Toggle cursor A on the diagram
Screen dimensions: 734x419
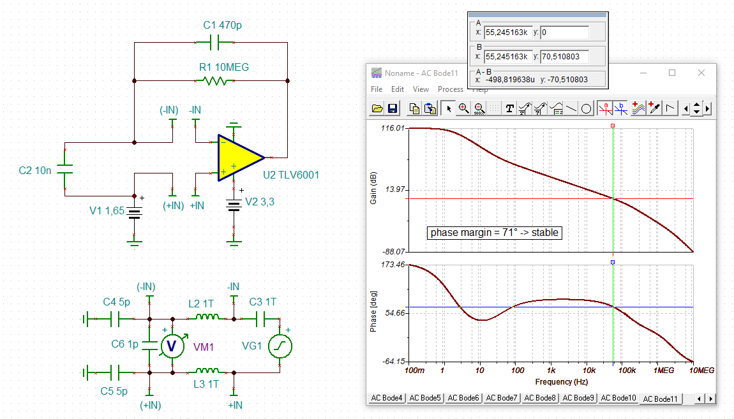[605, 108]
